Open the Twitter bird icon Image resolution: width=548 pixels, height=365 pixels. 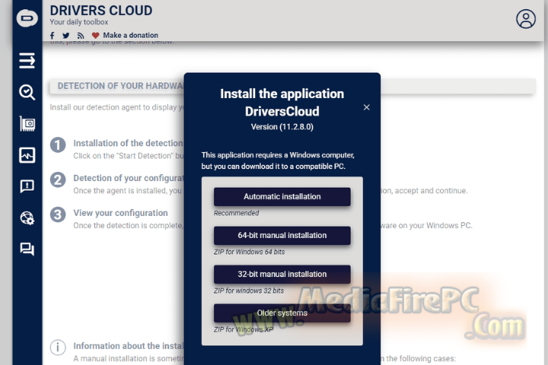[x=66, y=35]
